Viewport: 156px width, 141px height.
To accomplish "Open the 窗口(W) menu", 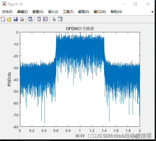I will 100,12.
